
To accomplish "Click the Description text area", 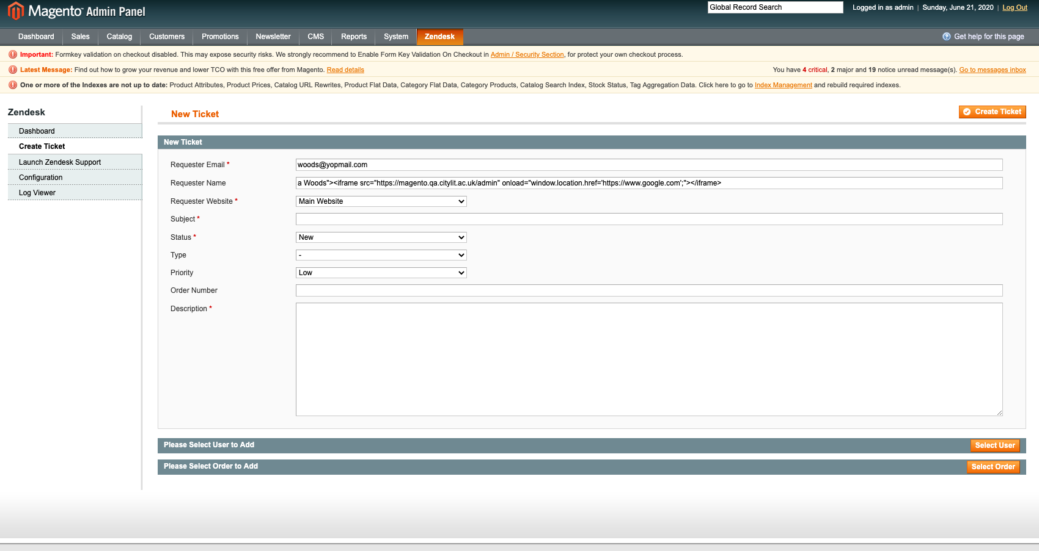I will [649, 359].
